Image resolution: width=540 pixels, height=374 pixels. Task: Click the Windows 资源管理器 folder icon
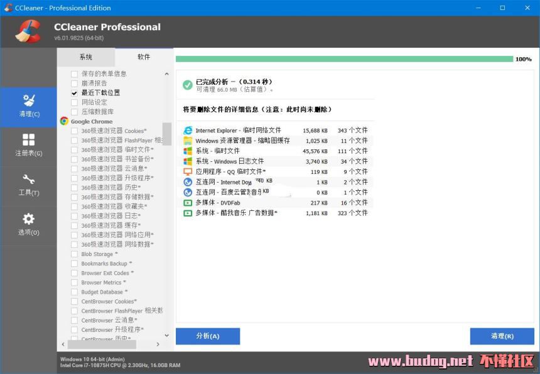[188, 141]
